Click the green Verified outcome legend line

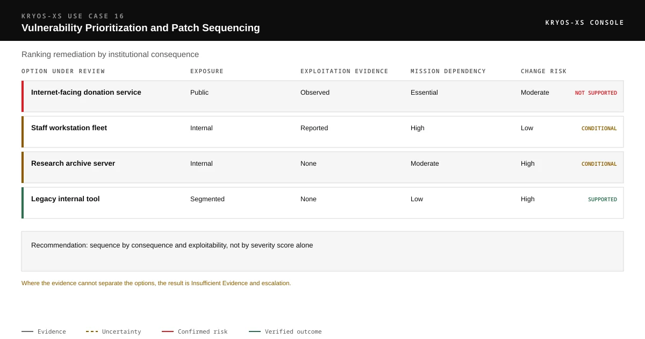255,331
